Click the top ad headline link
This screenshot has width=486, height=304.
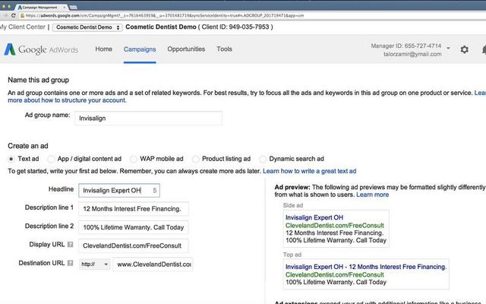366,267
